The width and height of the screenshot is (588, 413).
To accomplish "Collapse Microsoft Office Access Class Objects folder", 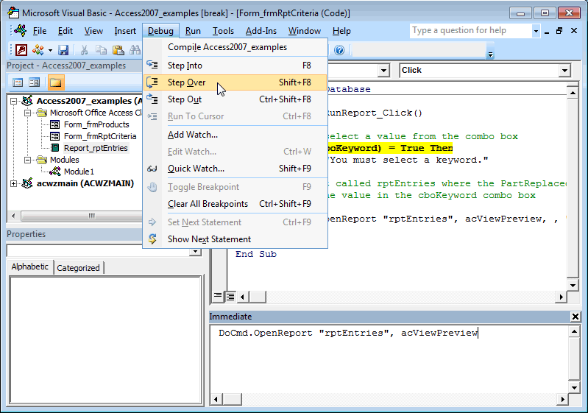I will click(x=27, y=113).
